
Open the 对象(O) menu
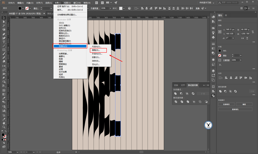(30, 3)
